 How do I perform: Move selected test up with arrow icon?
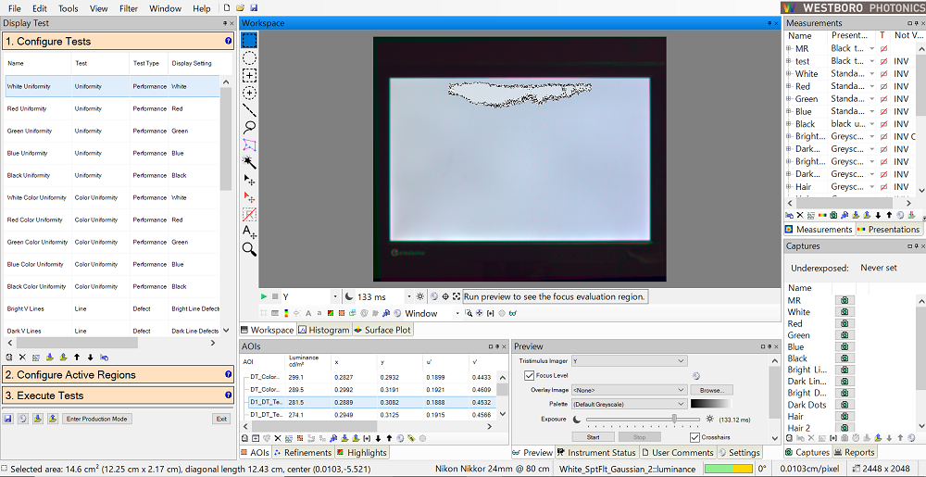coord(77,358)
